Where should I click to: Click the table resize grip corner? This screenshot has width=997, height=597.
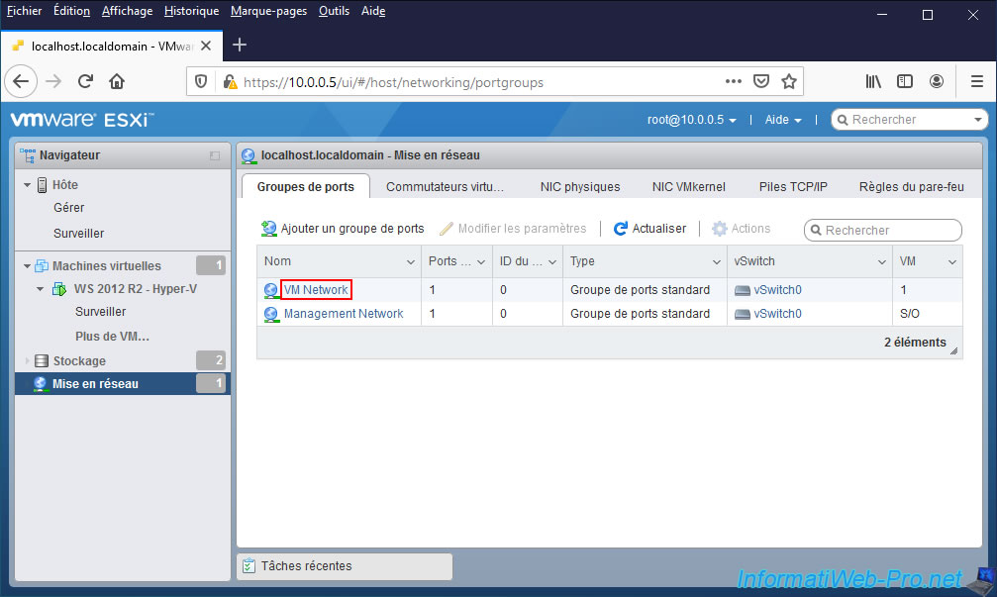pos(953,350)
